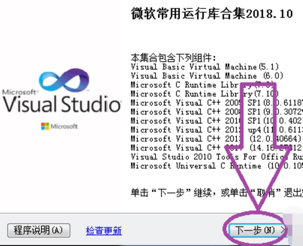303x246 pixels.
Task: Follow the 检查更新 check for updates link
Action: pyautogui.click(x=104, y=231)
